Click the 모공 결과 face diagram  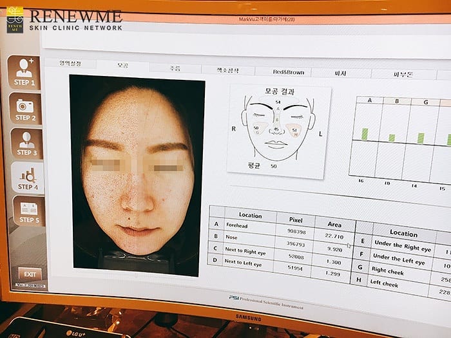click(278, 131)
